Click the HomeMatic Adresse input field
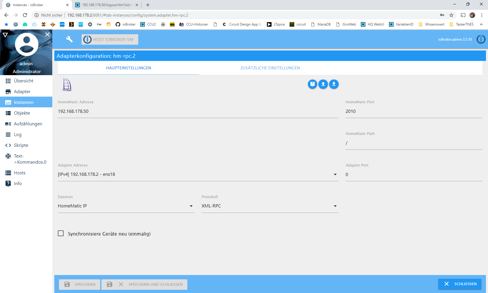The height and width of the screenshot is (293, 488). pos(198,111)
